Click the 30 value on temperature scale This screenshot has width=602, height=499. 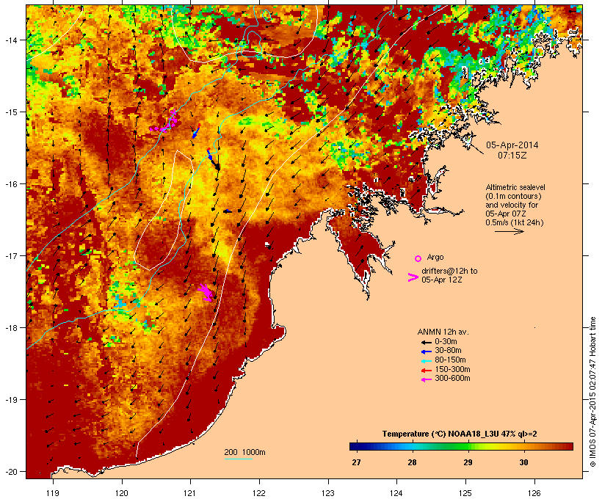523,462
